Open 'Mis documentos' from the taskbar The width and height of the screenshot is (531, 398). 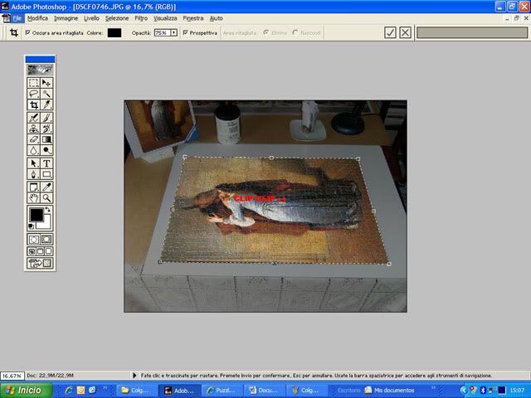389,391
